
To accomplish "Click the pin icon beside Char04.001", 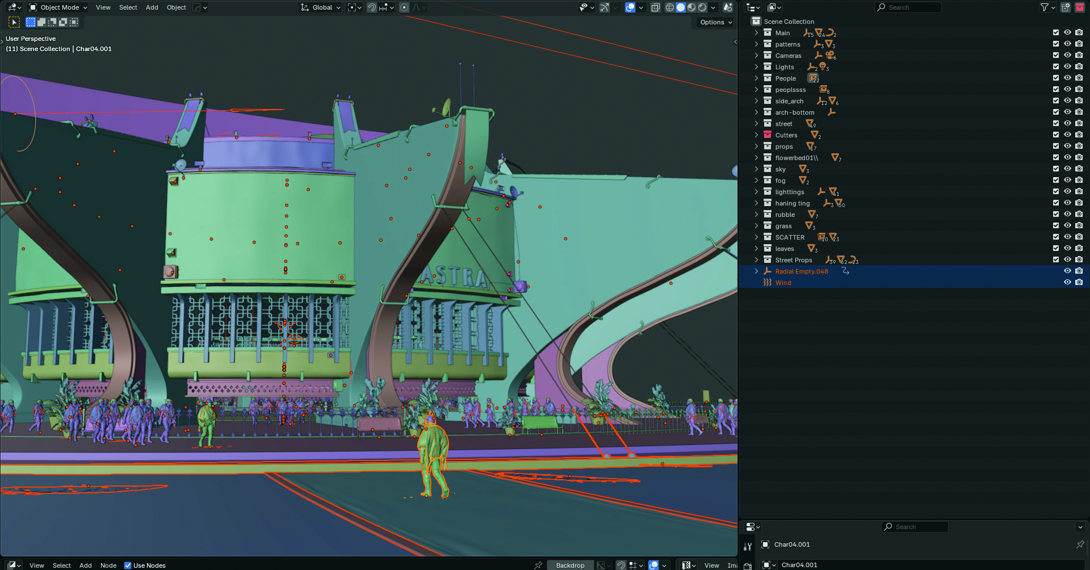I will (1080, 544).
